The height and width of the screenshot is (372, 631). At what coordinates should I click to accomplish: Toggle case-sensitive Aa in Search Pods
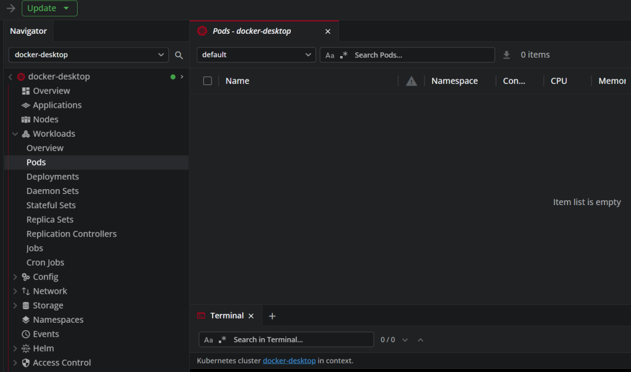pyautogui.click(x=330, y=55)
